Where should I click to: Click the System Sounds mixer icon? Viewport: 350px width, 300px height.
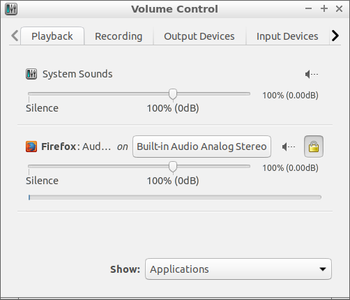point(31,74)
